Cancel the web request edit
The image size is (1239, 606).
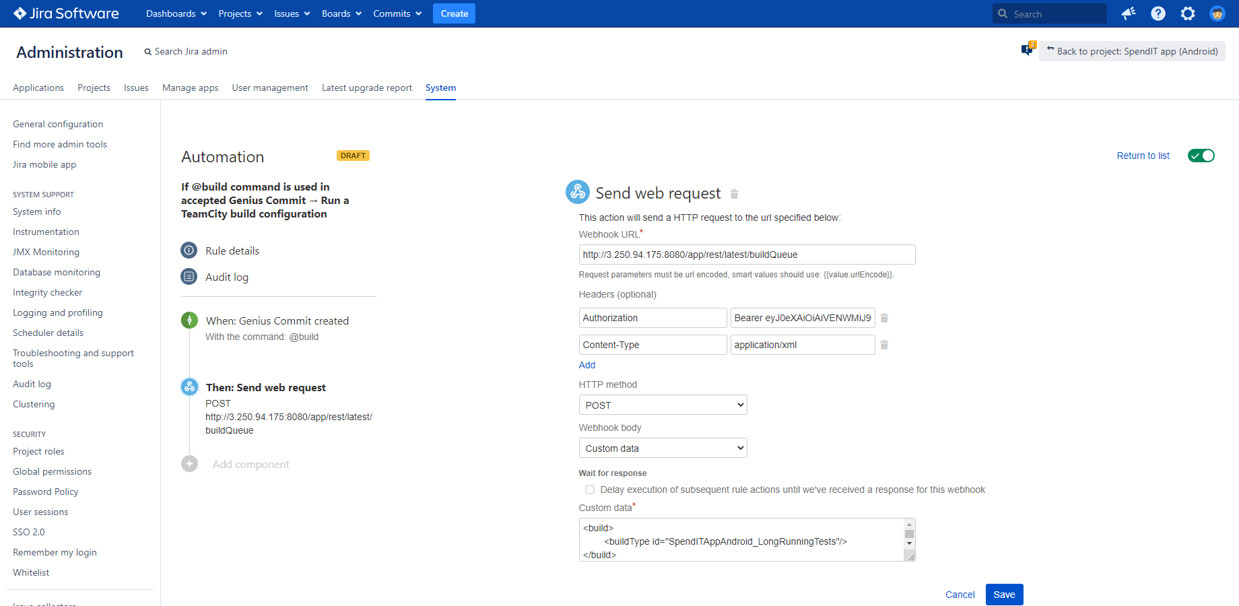coord(960,595)
